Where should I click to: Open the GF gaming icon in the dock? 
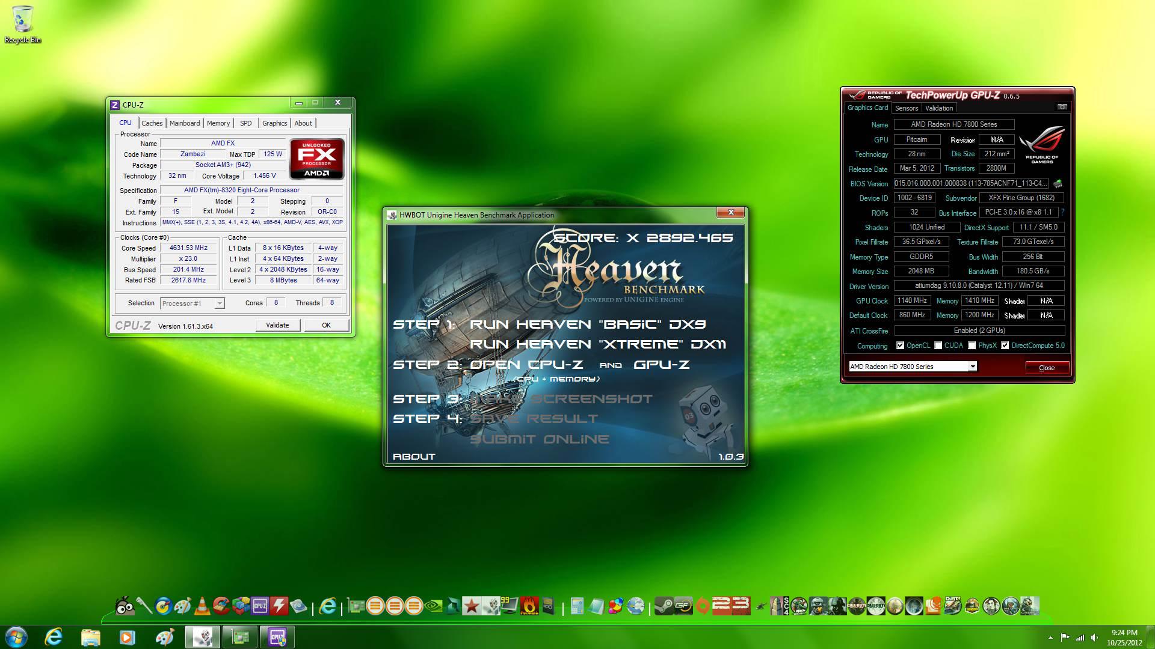(x=683, y=606)
